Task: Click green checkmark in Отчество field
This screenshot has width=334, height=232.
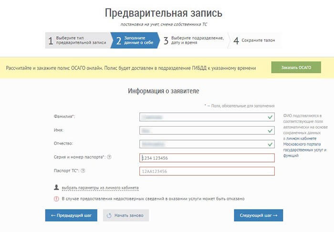Action: pos(270,144)
